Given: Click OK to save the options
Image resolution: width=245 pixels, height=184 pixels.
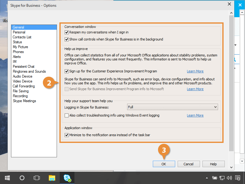Looking at the screenshot, I should [164, 164].
